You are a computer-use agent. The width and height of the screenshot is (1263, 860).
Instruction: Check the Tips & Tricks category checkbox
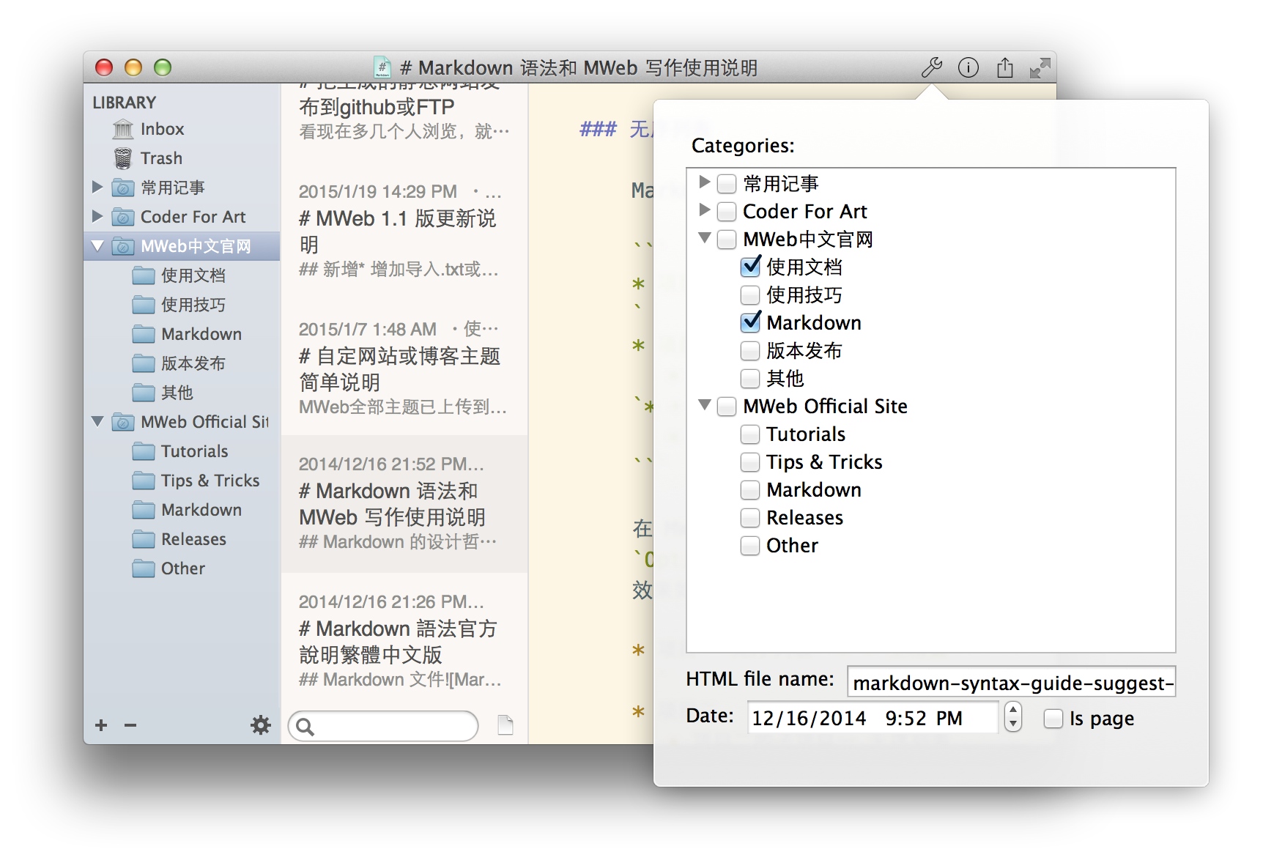(750, 462)
